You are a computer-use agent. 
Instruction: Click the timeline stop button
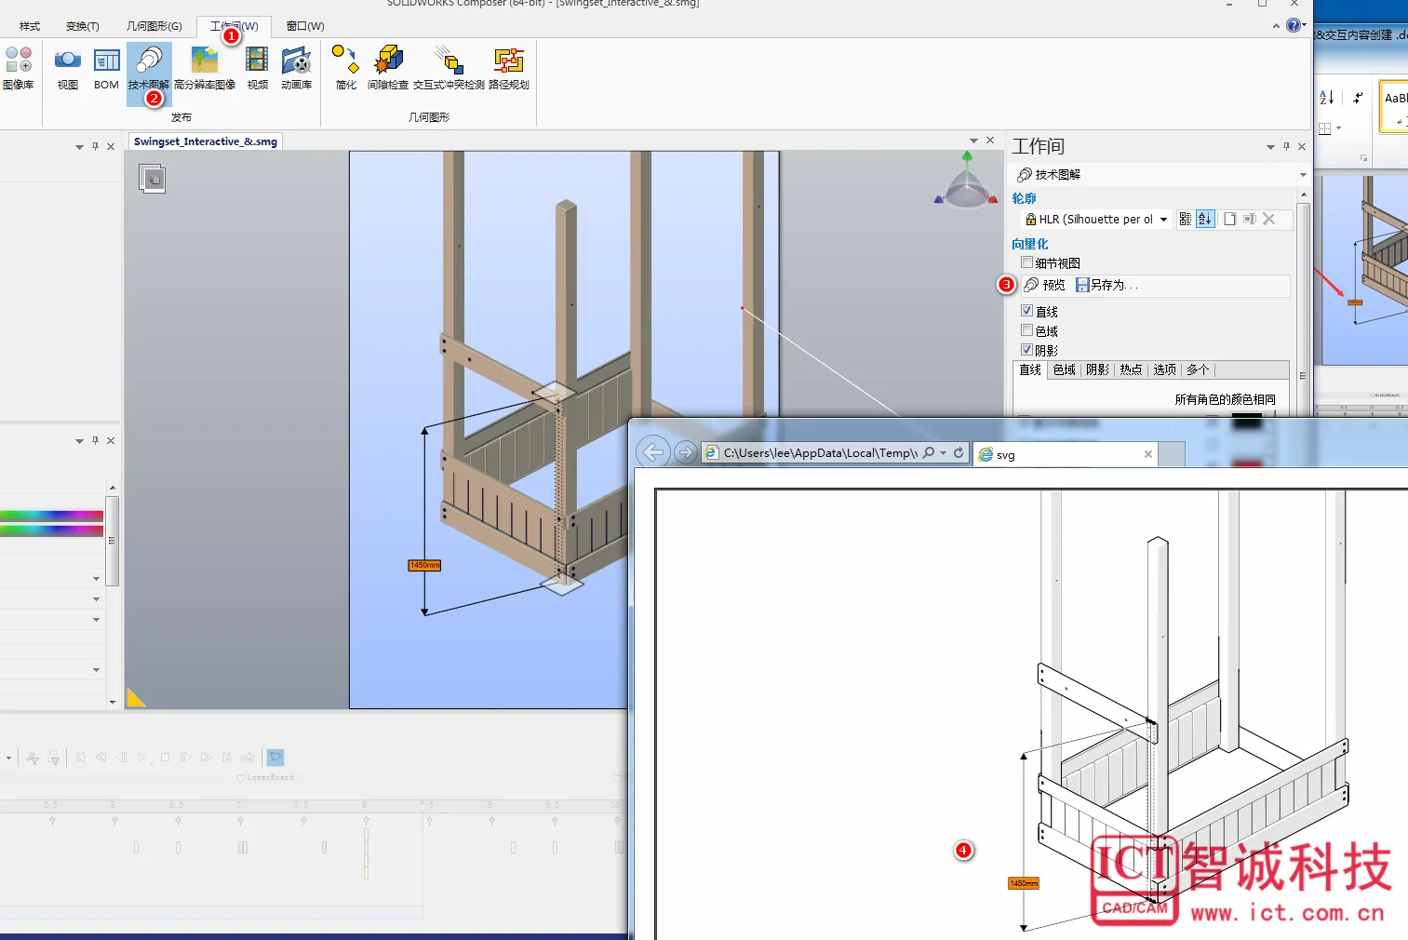165,758
